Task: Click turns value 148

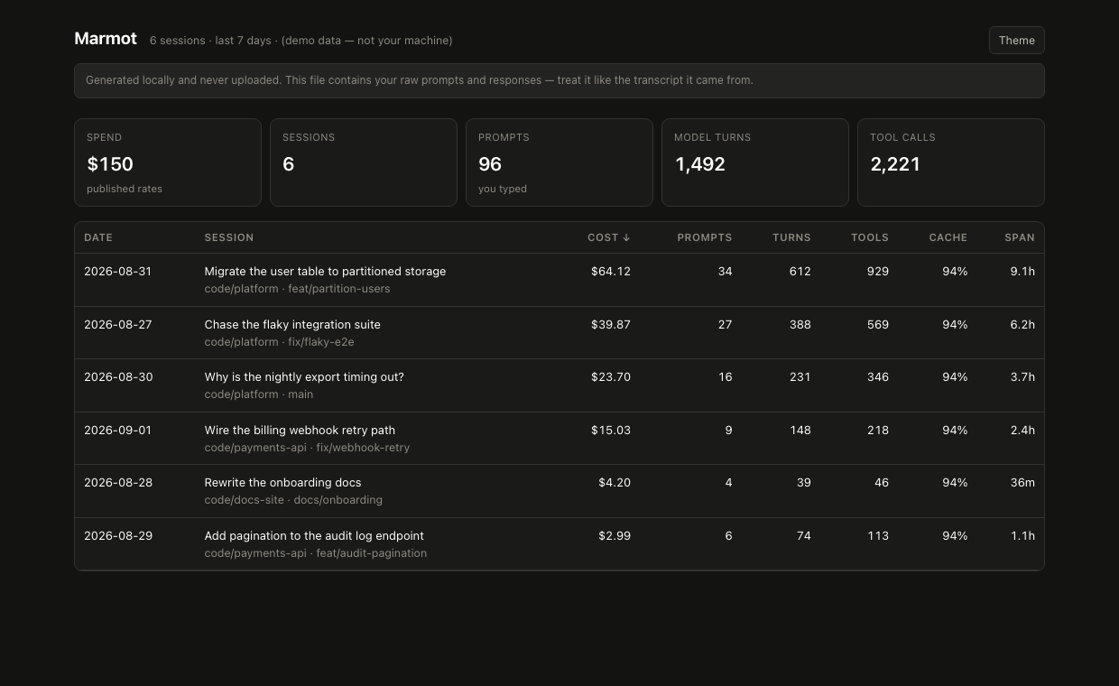Action: tap(800, 430)
